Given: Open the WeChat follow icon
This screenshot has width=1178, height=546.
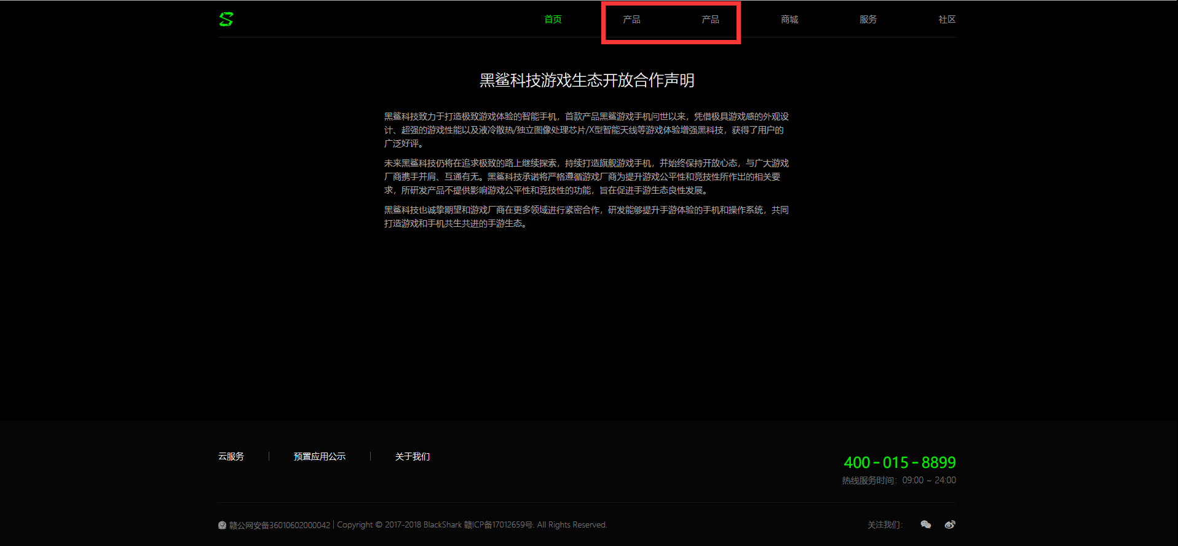Looking at the screenshot, I should coord(925,524).
